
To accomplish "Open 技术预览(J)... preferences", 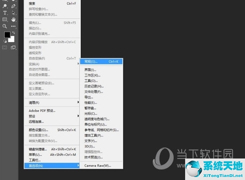I will [x=101, y=157].
